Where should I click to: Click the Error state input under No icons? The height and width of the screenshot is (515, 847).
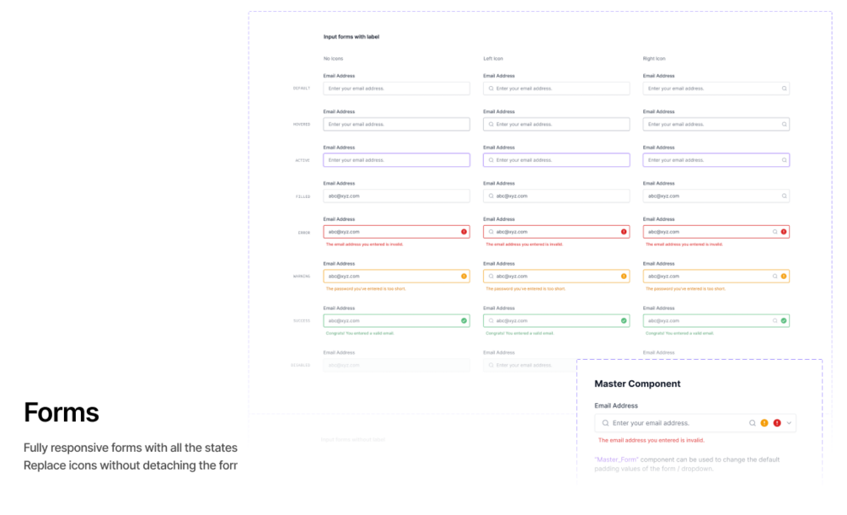click(x=392, y=232)
